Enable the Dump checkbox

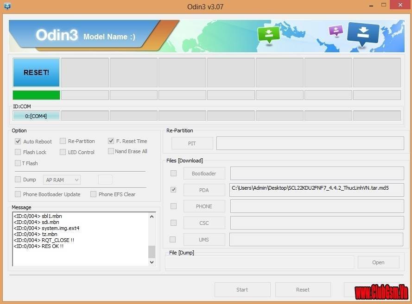pos(18,180)
